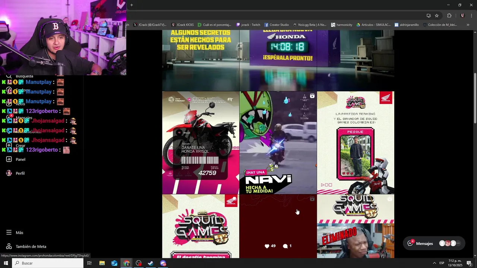
Task: Open the Chrome three-dot menu
Action: pyautogui.click(x=471, y=15)
